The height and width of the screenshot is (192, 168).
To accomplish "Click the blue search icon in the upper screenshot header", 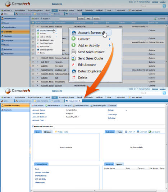I will click(x=164, y=6).
